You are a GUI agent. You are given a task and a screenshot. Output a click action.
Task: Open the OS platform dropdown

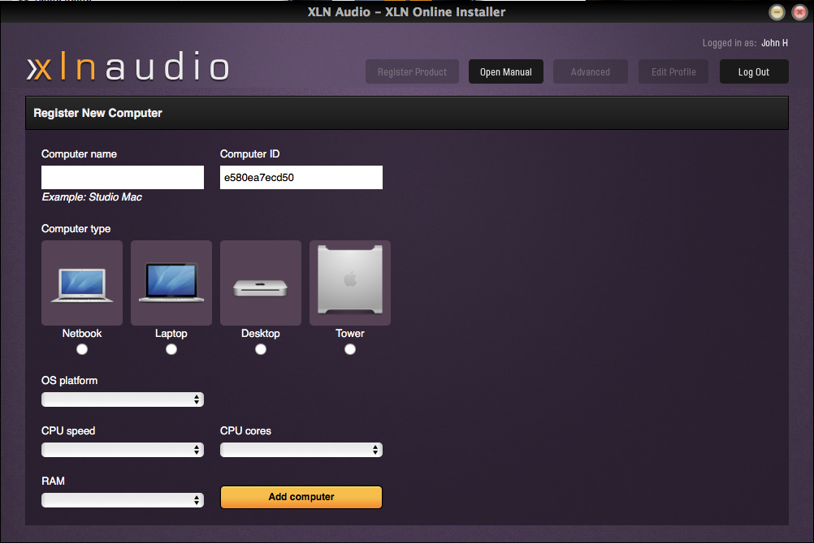123,399
